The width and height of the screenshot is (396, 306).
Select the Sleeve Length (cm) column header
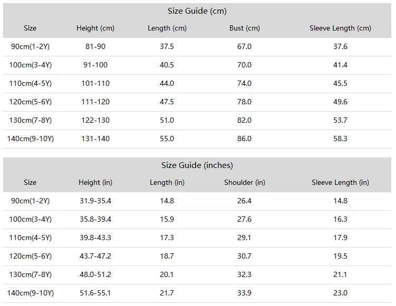coord(340,28)
